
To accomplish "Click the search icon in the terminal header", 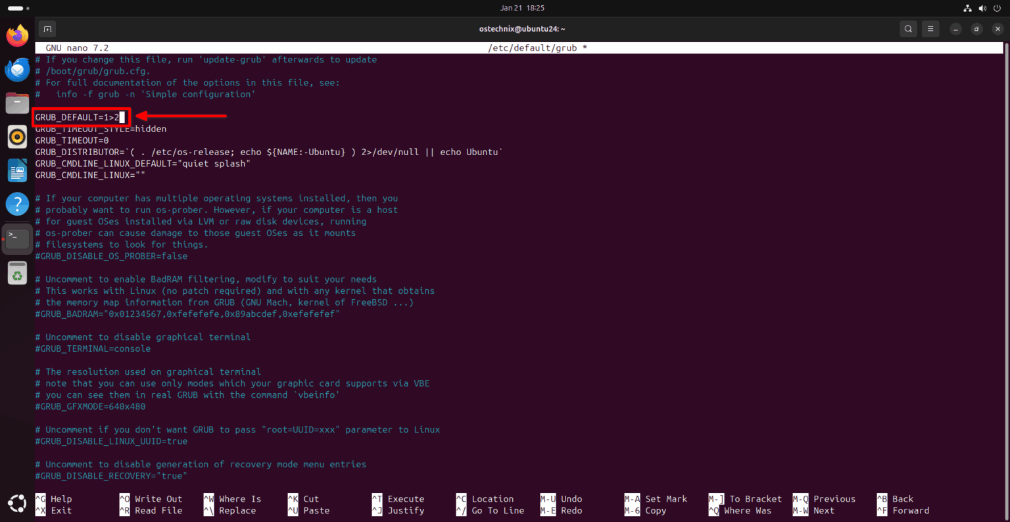I will pos(907,29).
